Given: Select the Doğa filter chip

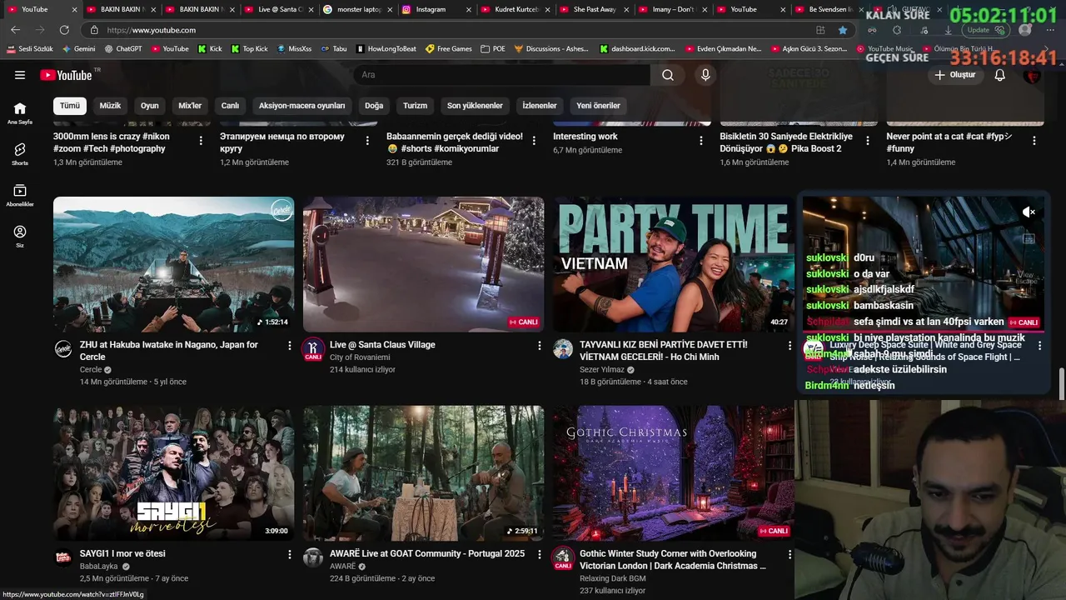Looking at the screenshot, I should click(374, 106).
